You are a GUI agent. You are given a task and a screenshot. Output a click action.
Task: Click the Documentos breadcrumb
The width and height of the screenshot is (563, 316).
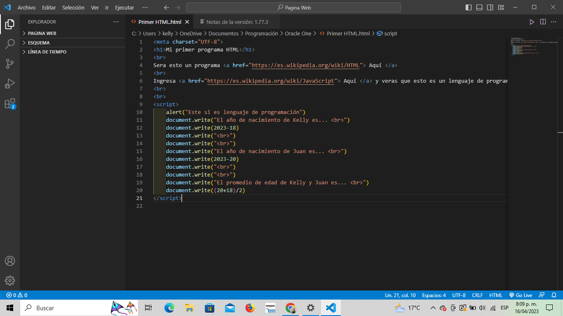click(223, 34)
